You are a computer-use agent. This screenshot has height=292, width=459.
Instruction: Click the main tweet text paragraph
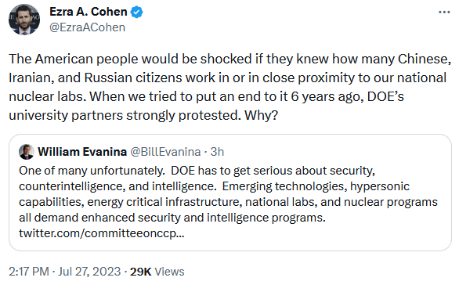coord(229,87)
